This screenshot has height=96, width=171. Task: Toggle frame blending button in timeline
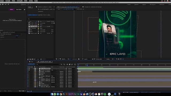click(x=69, y=65)
